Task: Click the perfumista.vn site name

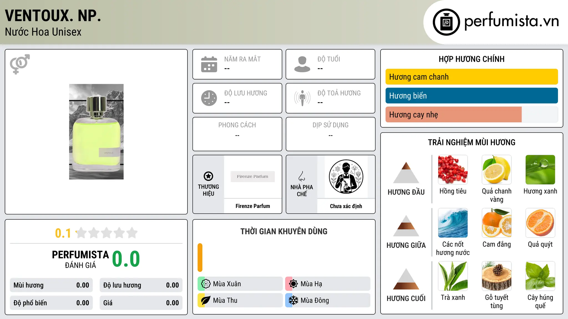Action: pos(512,21)
